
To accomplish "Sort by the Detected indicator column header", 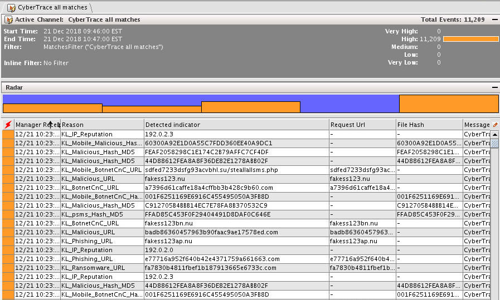I will click(x=236, y=125).
